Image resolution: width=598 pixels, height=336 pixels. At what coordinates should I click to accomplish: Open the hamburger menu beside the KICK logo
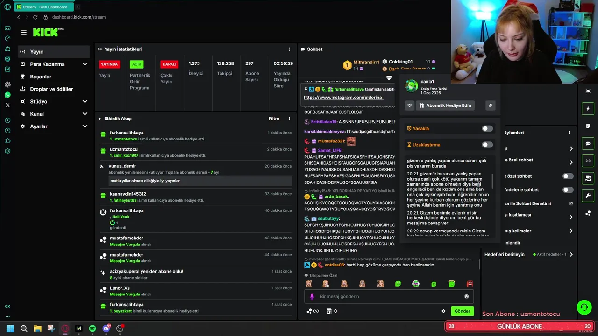pyautogui.click(x=24, y=32)
